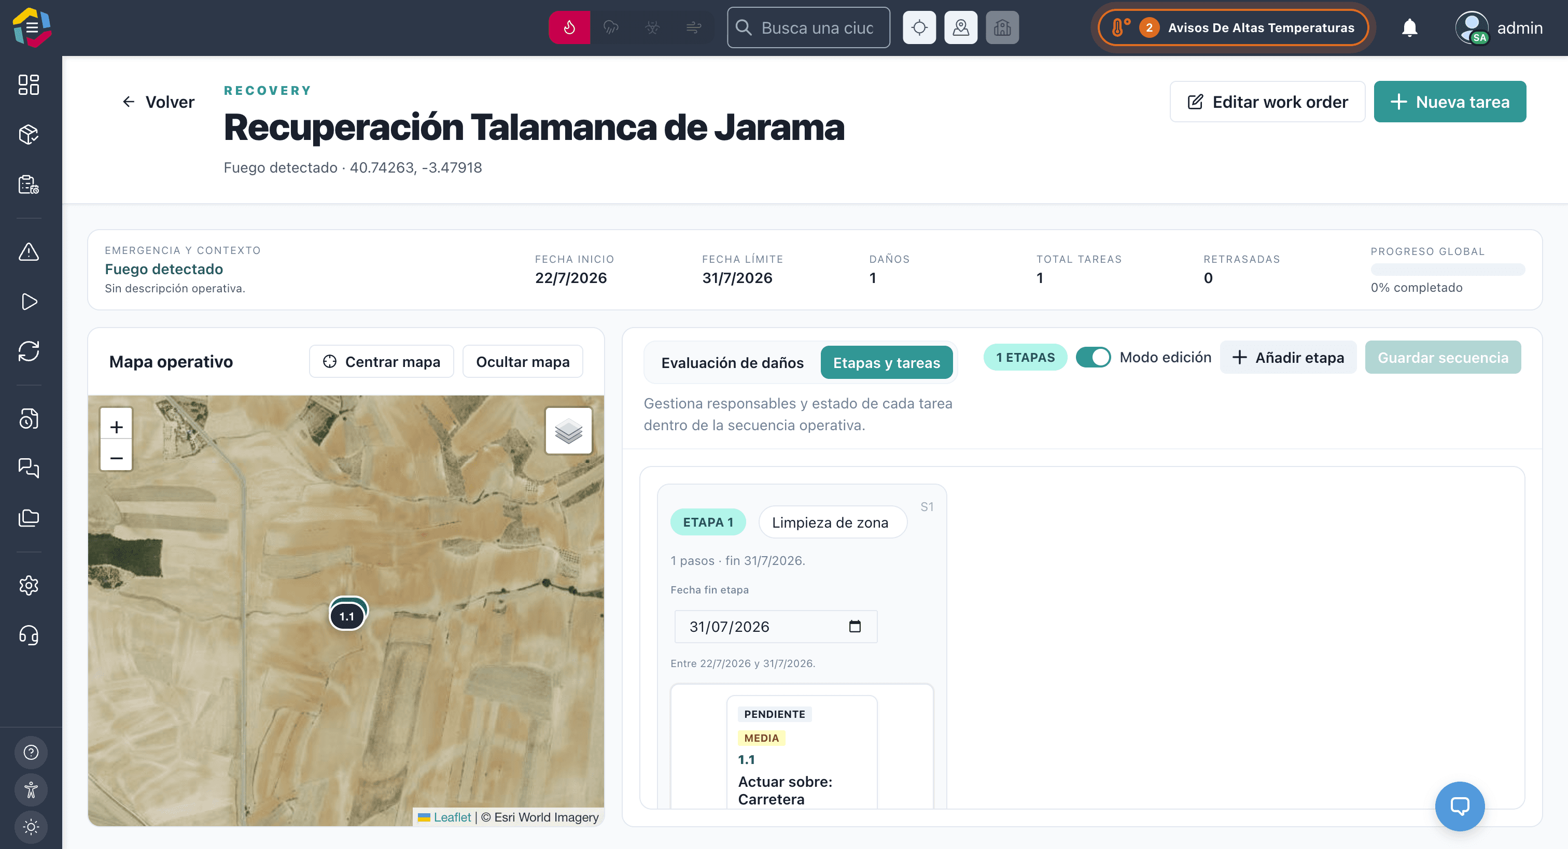The image size is (1568, 849).
Task: Zoom out on the operative map
Action: pyautogui.click(x=116, y=457)
